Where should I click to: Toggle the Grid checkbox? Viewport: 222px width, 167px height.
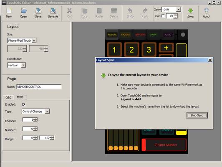(163, 16)
